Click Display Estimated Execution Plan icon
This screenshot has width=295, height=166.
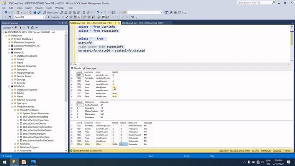pyautogui.click(x=71, y=17)
